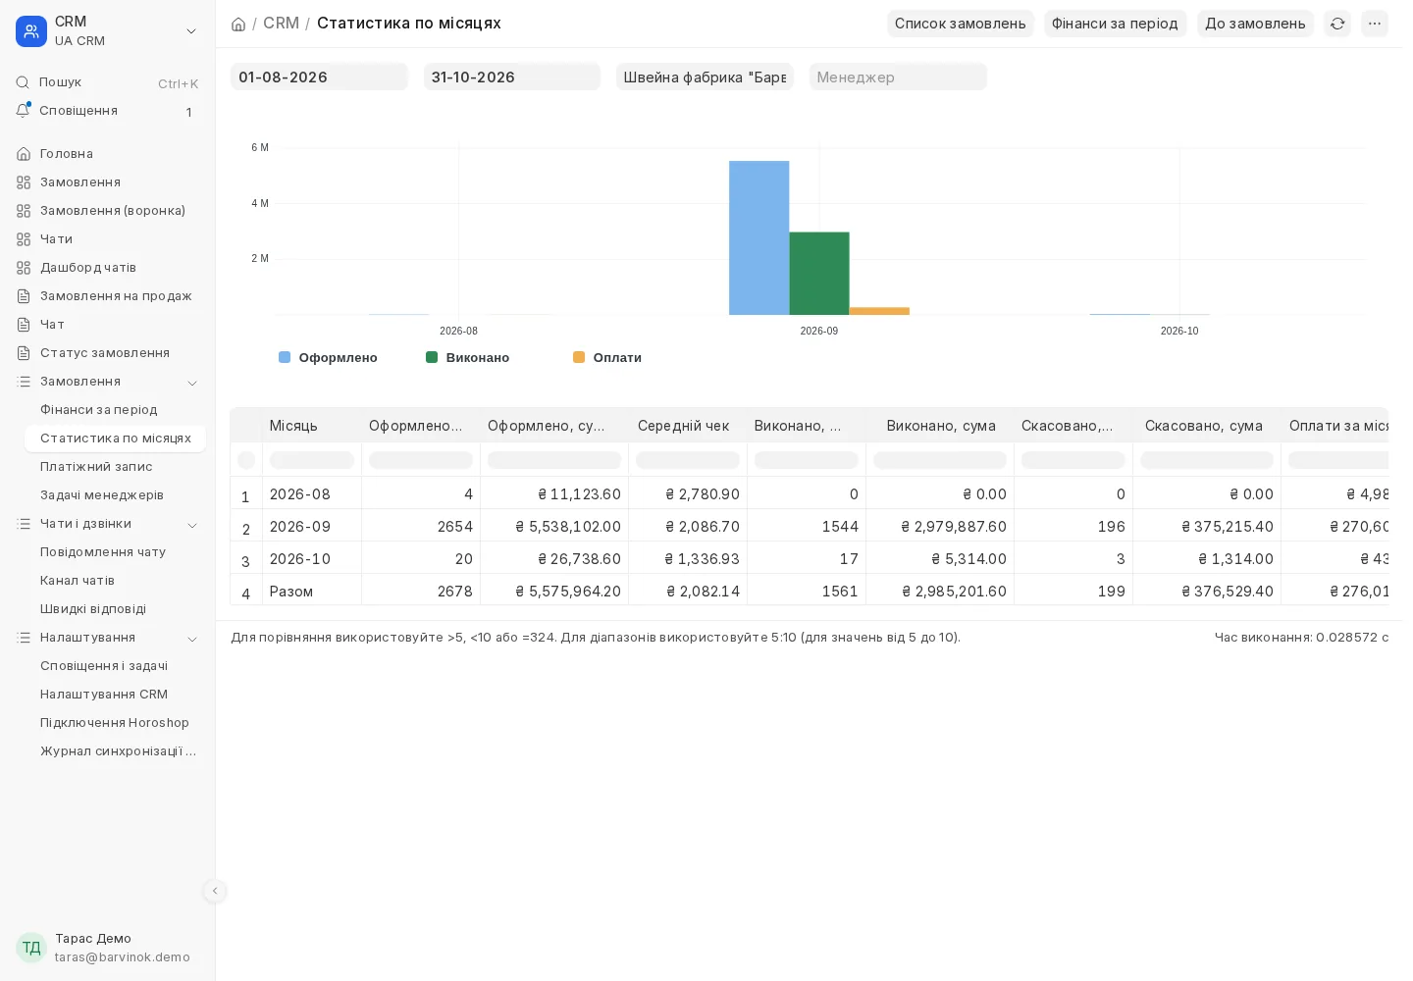Click the До замовлень button
This screenshot has width=1413, height=981.
tap(1255, 24)
